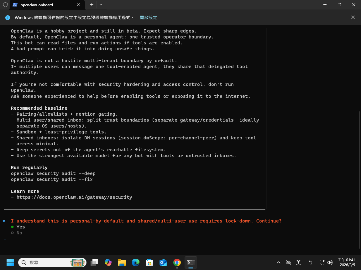361x270 pixels.
Task: Click the ㄅ IME mode indicator
Action: click(311, 262)
